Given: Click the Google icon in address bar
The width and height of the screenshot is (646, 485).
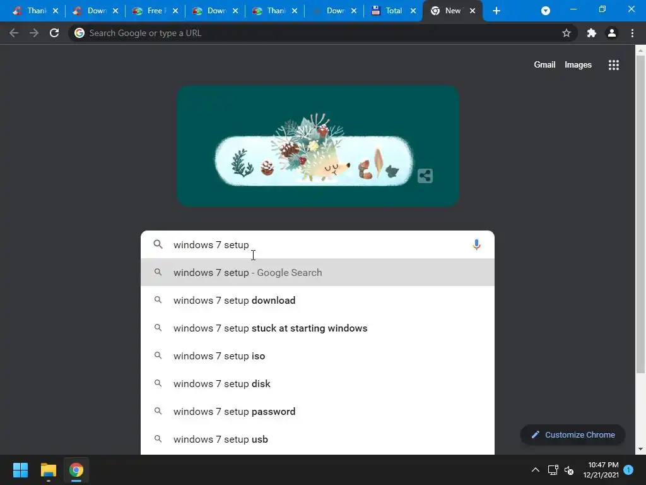Looking at the screenshot, I should point(79,33).
